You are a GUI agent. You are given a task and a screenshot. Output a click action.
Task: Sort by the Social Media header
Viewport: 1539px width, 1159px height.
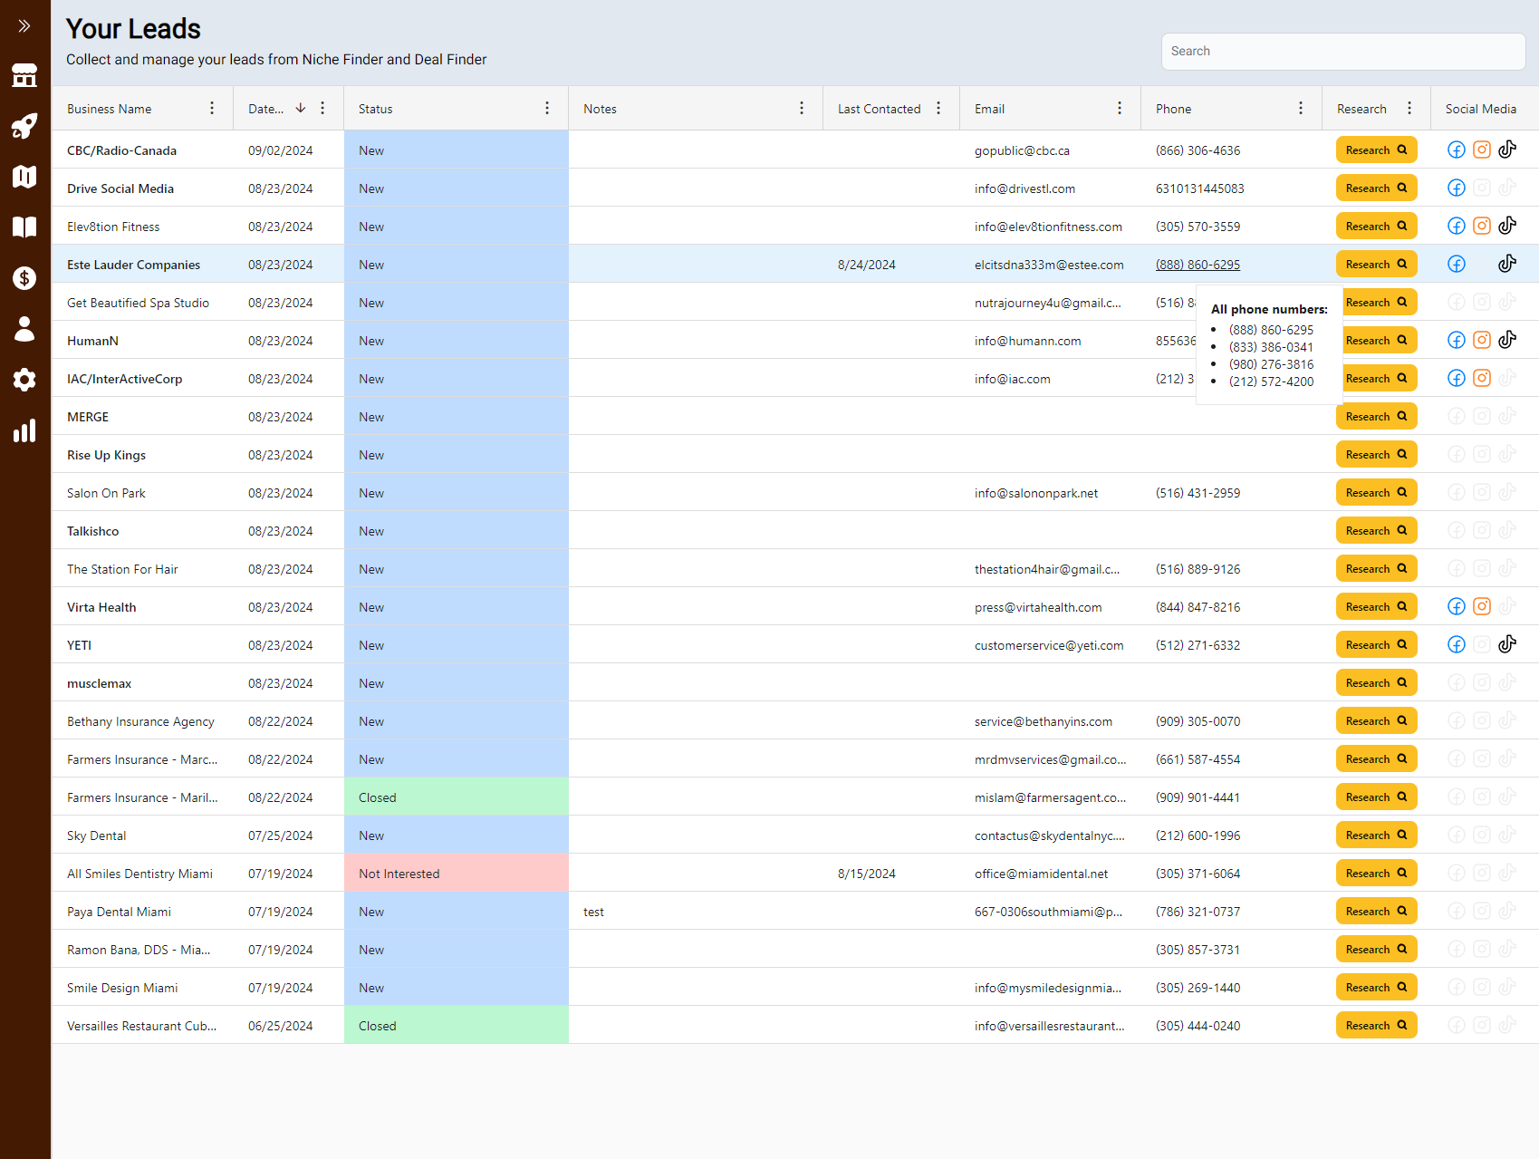tap(1481, 109)
